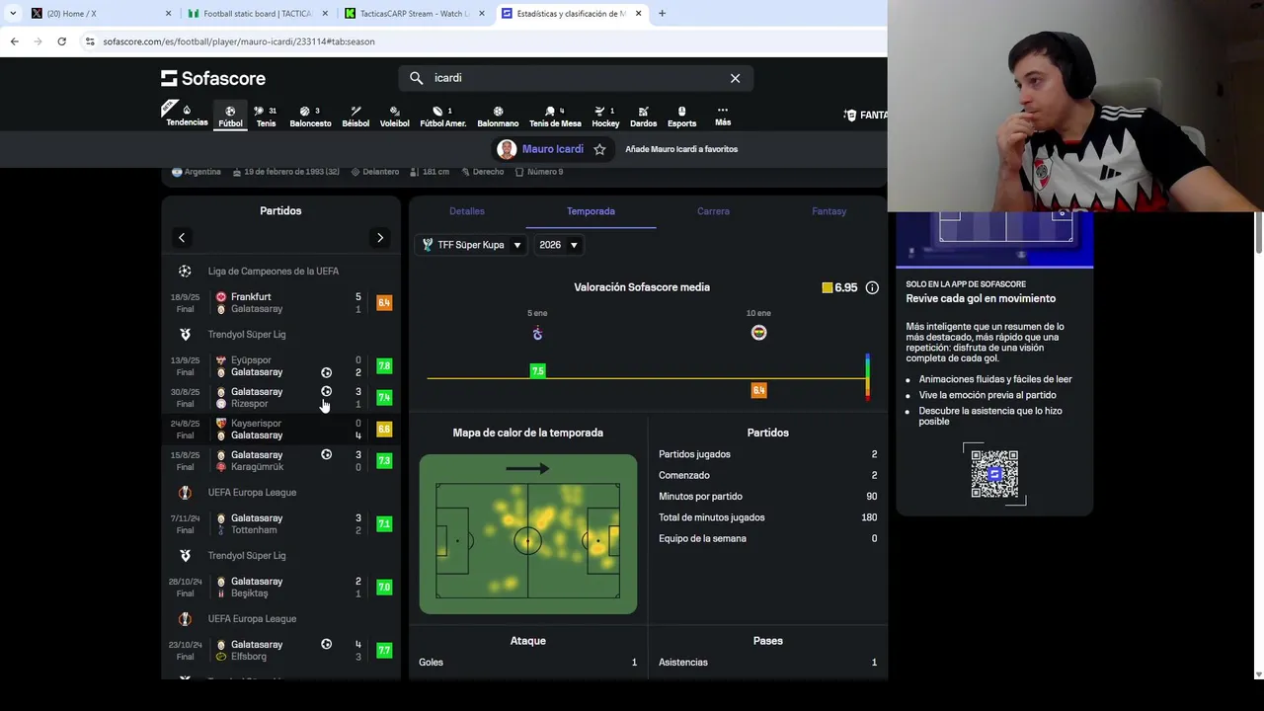
Task: Click the browser address bar URL
Action: (239, 41)
